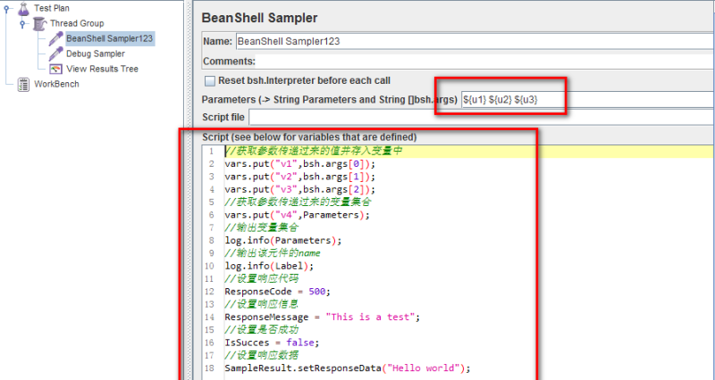Place cursor on ResponseCode = 500 line
715x380 pixels.
[x=277, y=291]
